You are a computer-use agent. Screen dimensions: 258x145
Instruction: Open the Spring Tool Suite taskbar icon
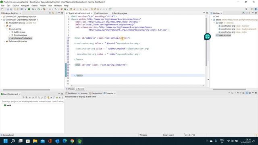[x=80, y=141]
